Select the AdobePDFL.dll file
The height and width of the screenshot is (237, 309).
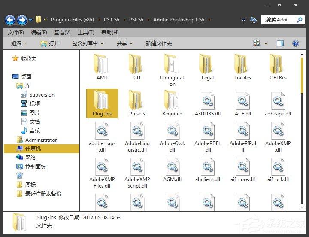[x=208, y=137]
